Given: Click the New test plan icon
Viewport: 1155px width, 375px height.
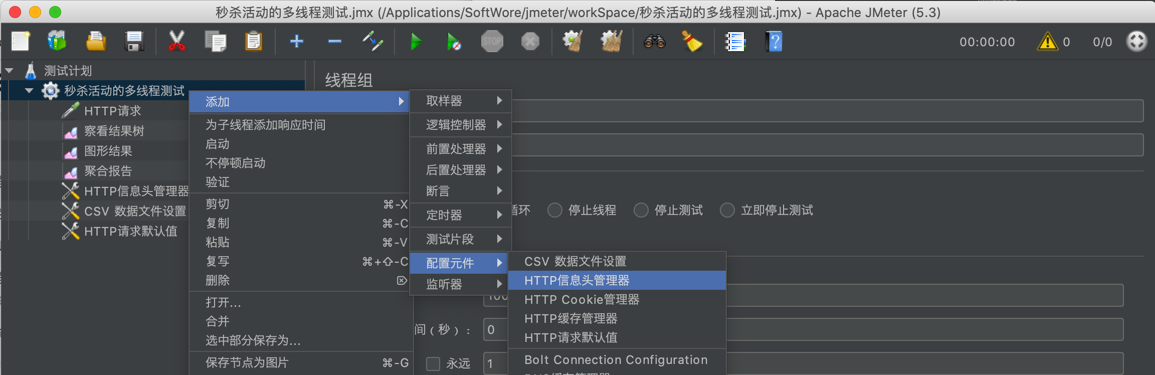Looking at the screenshot, I should [21, 42].
